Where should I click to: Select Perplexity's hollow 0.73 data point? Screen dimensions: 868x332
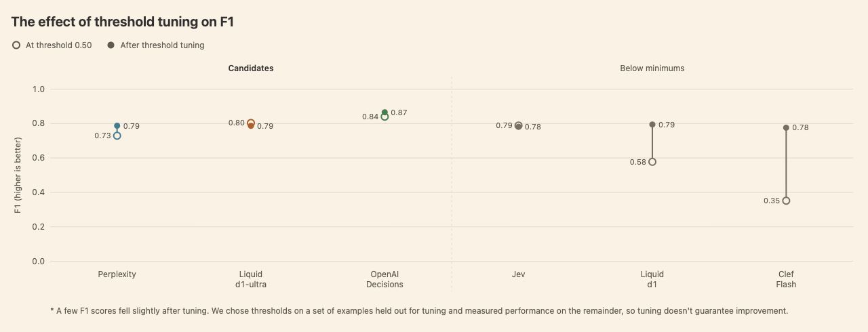(117, 136)
